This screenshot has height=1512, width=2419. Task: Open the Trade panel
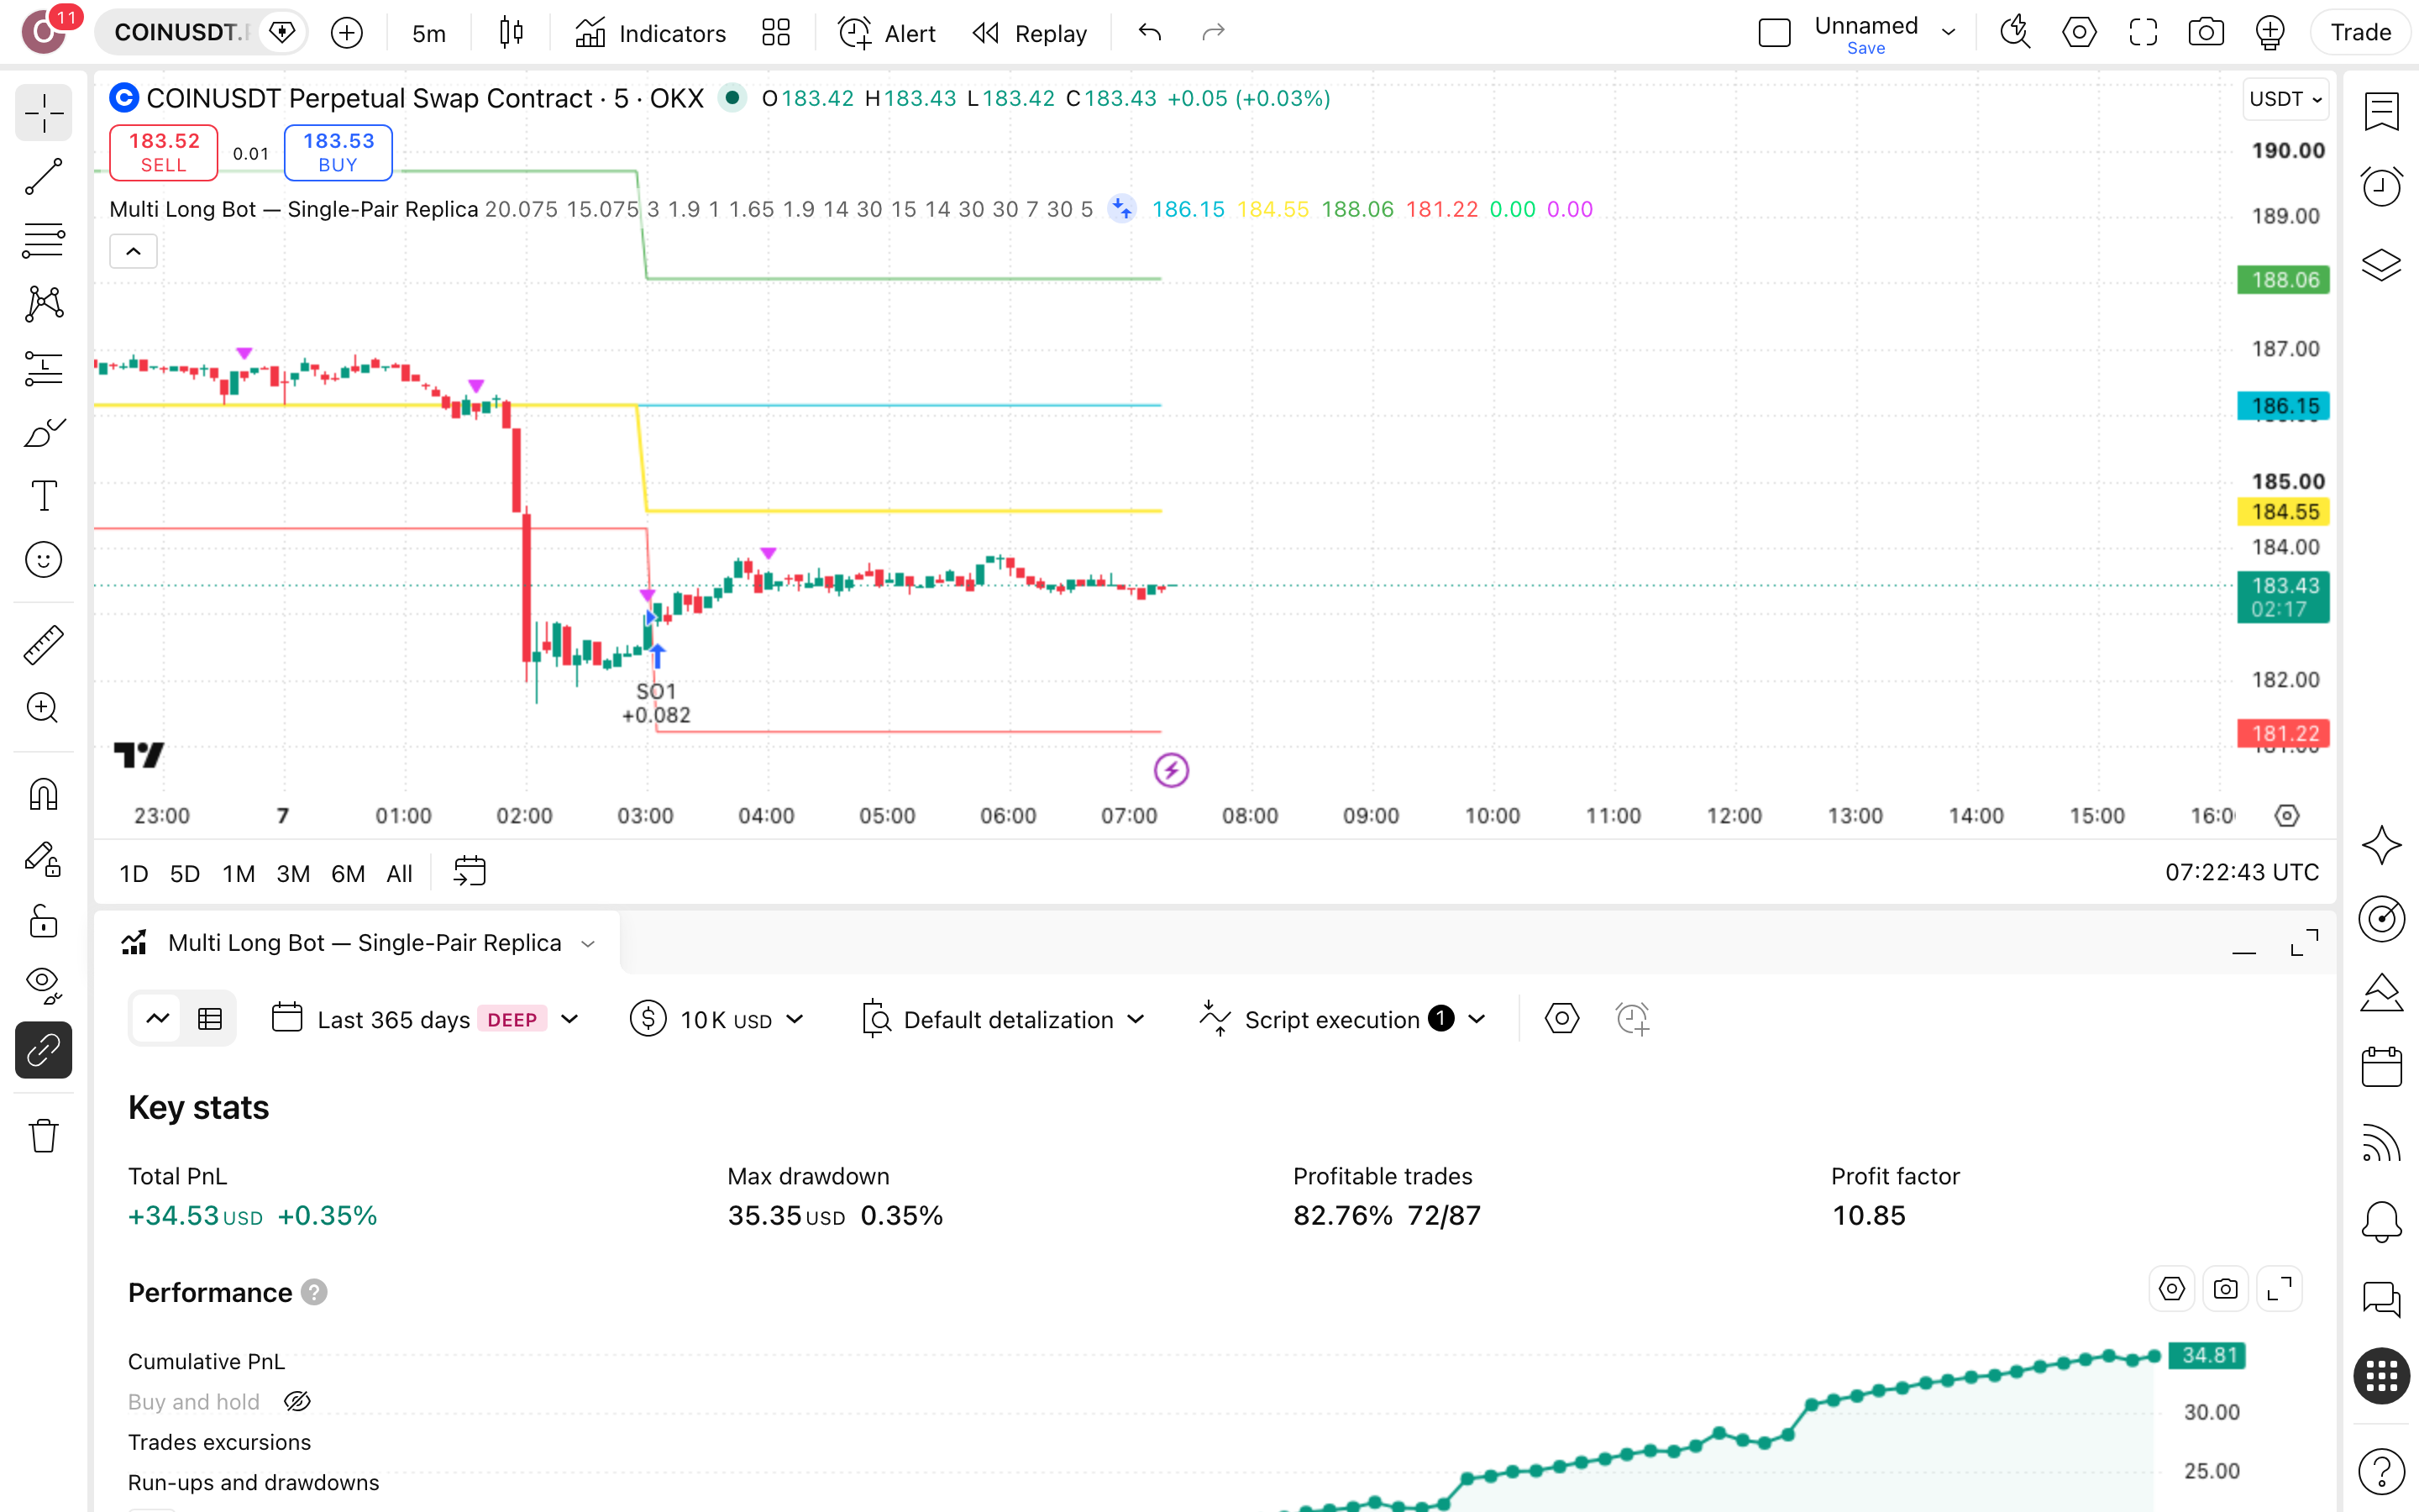click(x=2360, y=33)
